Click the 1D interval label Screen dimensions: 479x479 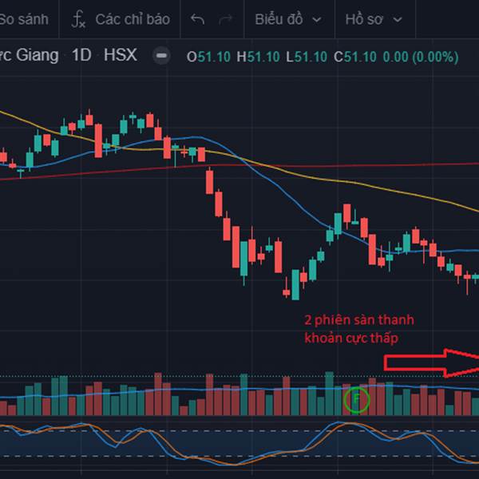tap(81, 55)
